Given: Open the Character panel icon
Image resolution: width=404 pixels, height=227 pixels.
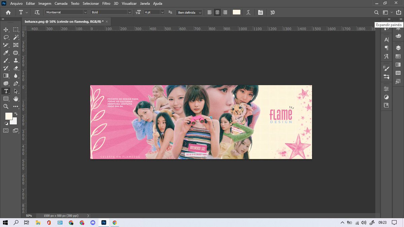Looking at the screenshot, I should [x=386, y=39].
